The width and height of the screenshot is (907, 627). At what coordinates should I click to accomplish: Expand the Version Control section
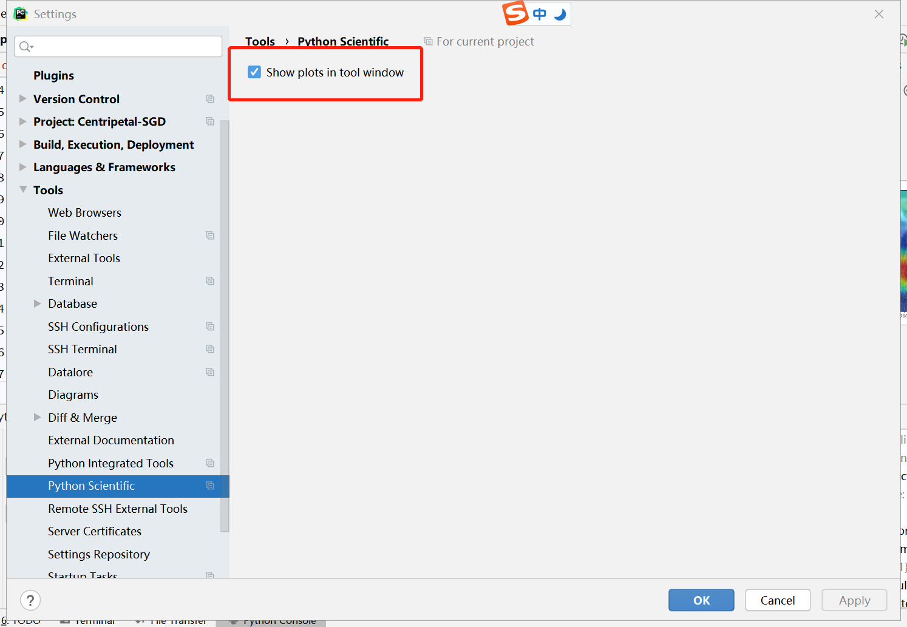click(x=22, y=98)
